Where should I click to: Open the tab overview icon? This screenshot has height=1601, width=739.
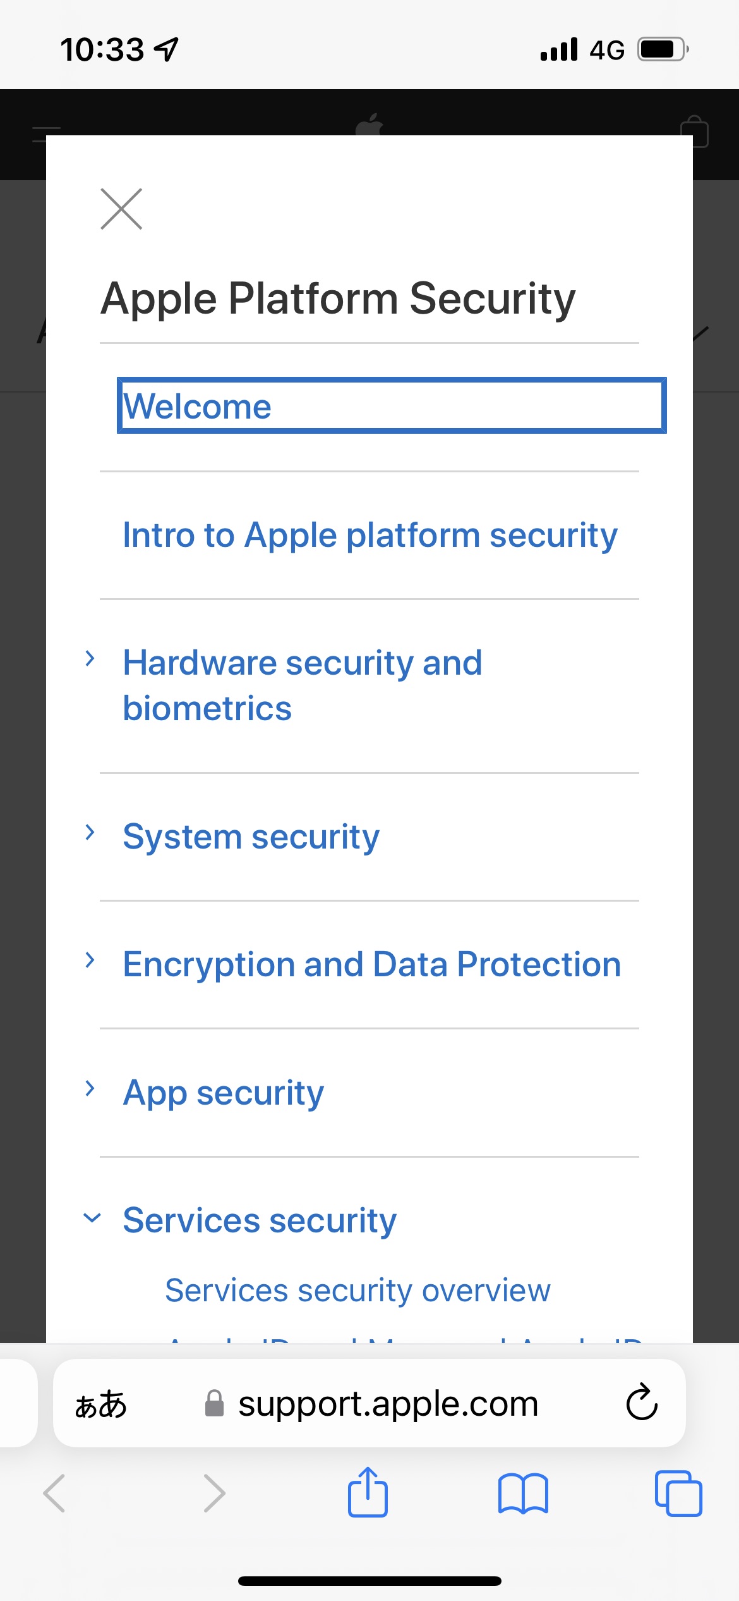pyautogui.click(x=678, y=1495)
